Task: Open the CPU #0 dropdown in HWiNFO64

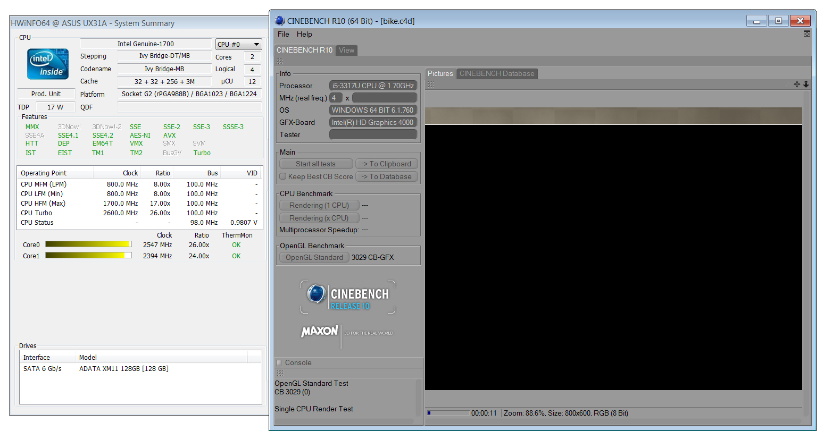Action: 238,44
